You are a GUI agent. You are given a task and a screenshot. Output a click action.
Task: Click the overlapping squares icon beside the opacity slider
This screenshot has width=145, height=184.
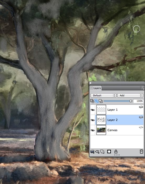(101, 101)
